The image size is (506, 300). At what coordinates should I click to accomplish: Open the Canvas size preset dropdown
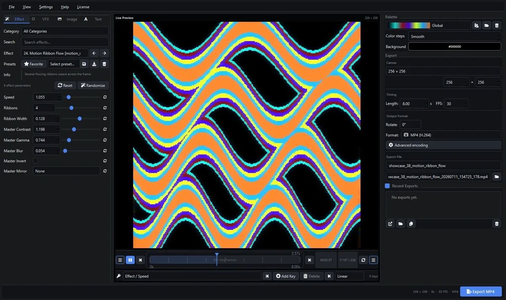[444, 71]
